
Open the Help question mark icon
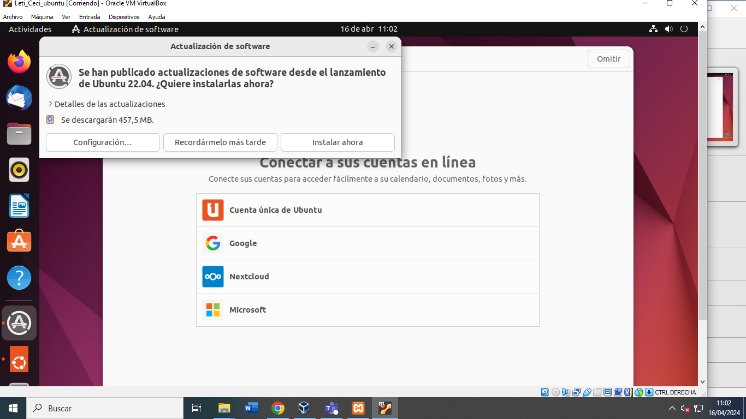(x=19, y=278)
